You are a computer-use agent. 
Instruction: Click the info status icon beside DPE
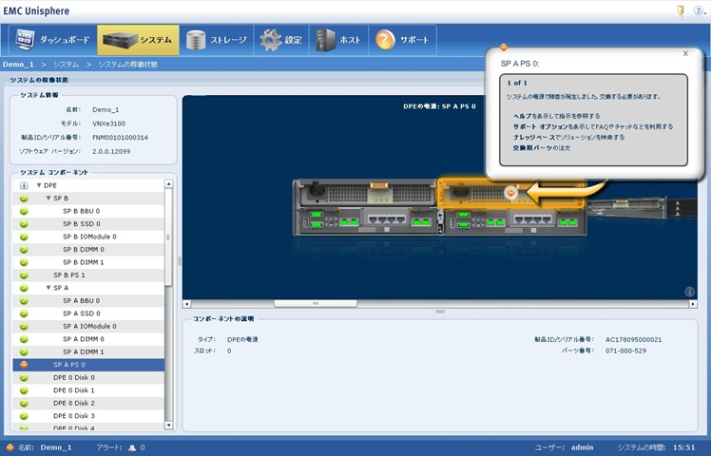click(24, 185)
